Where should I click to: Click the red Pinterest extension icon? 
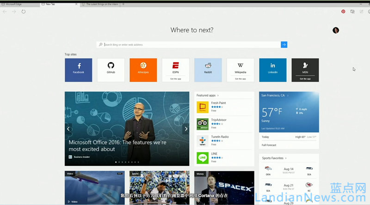tap(343, 12)
